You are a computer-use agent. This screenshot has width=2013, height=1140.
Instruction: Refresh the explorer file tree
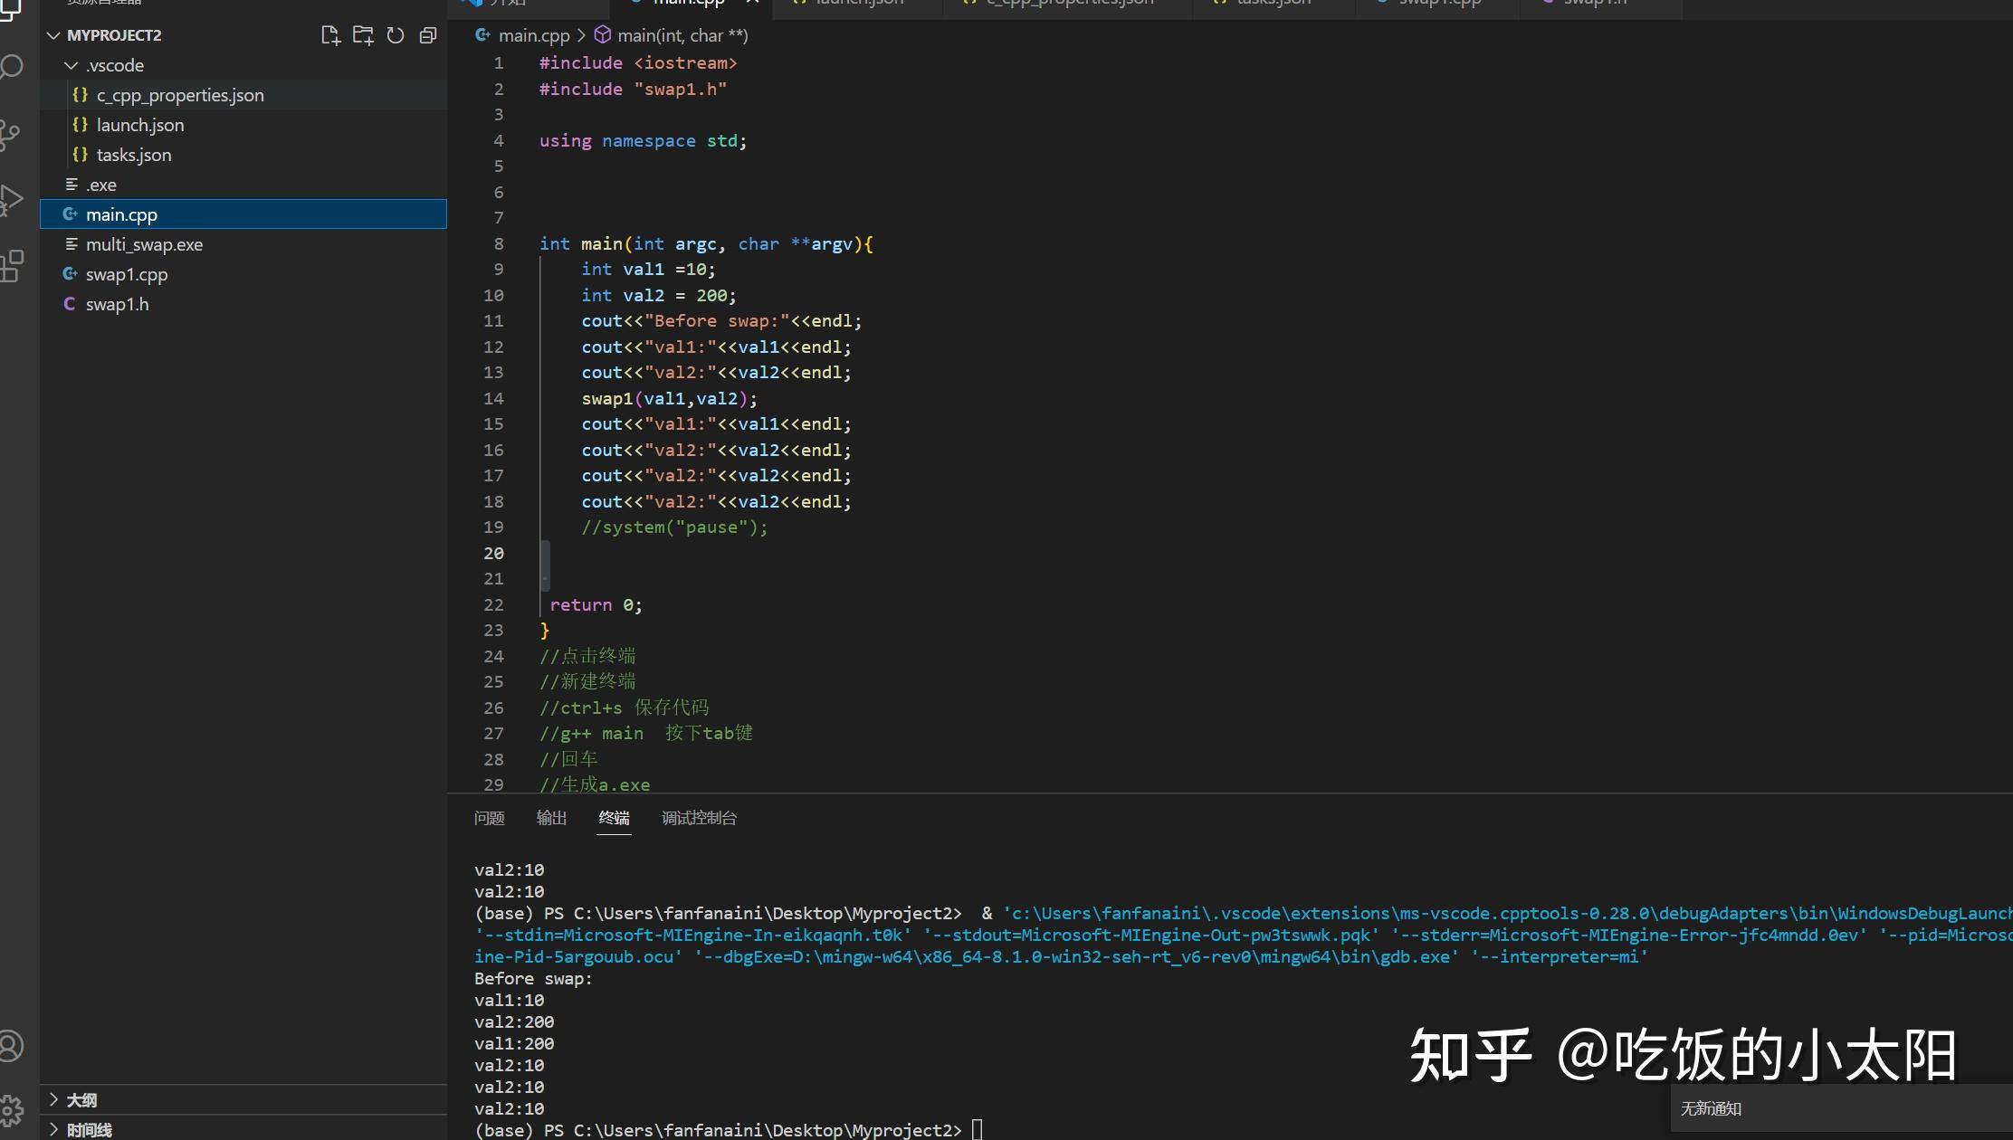[396, 35]
